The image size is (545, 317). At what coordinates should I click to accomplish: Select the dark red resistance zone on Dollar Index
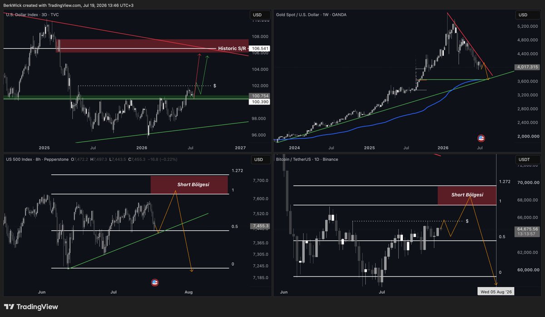[152, 46]
